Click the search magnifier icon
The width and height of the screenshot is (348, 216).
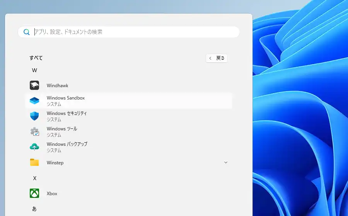click(27, 32)
